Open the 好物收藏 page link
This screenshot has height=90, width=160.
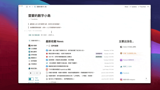pyautogui.click(x=33, y=55)
